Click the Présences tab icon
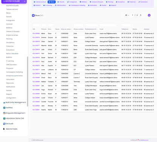The width and height of the screenshot is (157, 142). pos(128,2)
